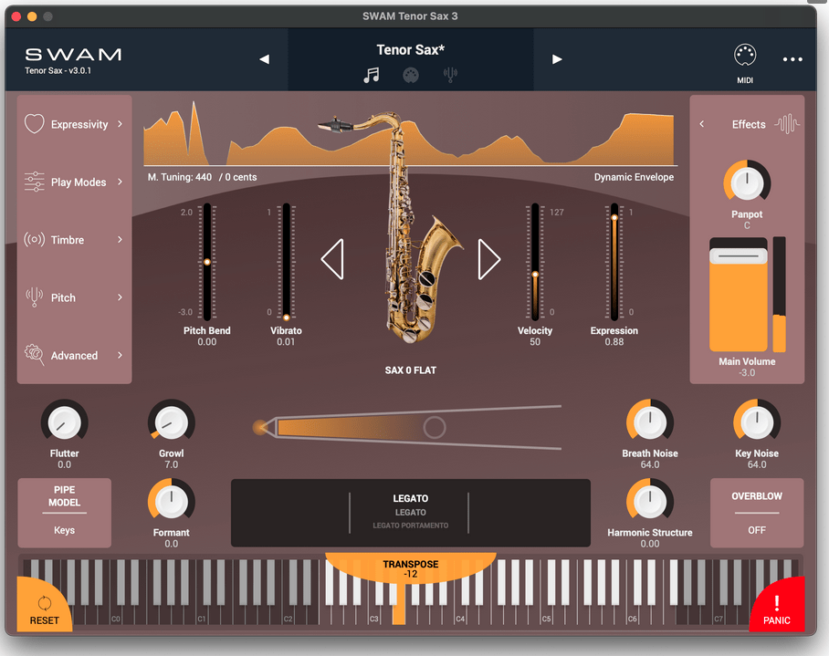Click the Expression slider handle
829x656 pixels.
pos(614,217)
